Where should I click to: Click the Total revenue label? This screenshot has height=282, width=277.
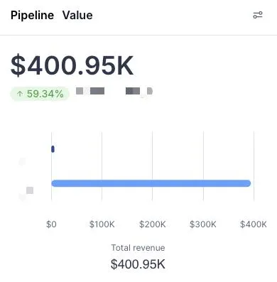[x=138, y=248]
